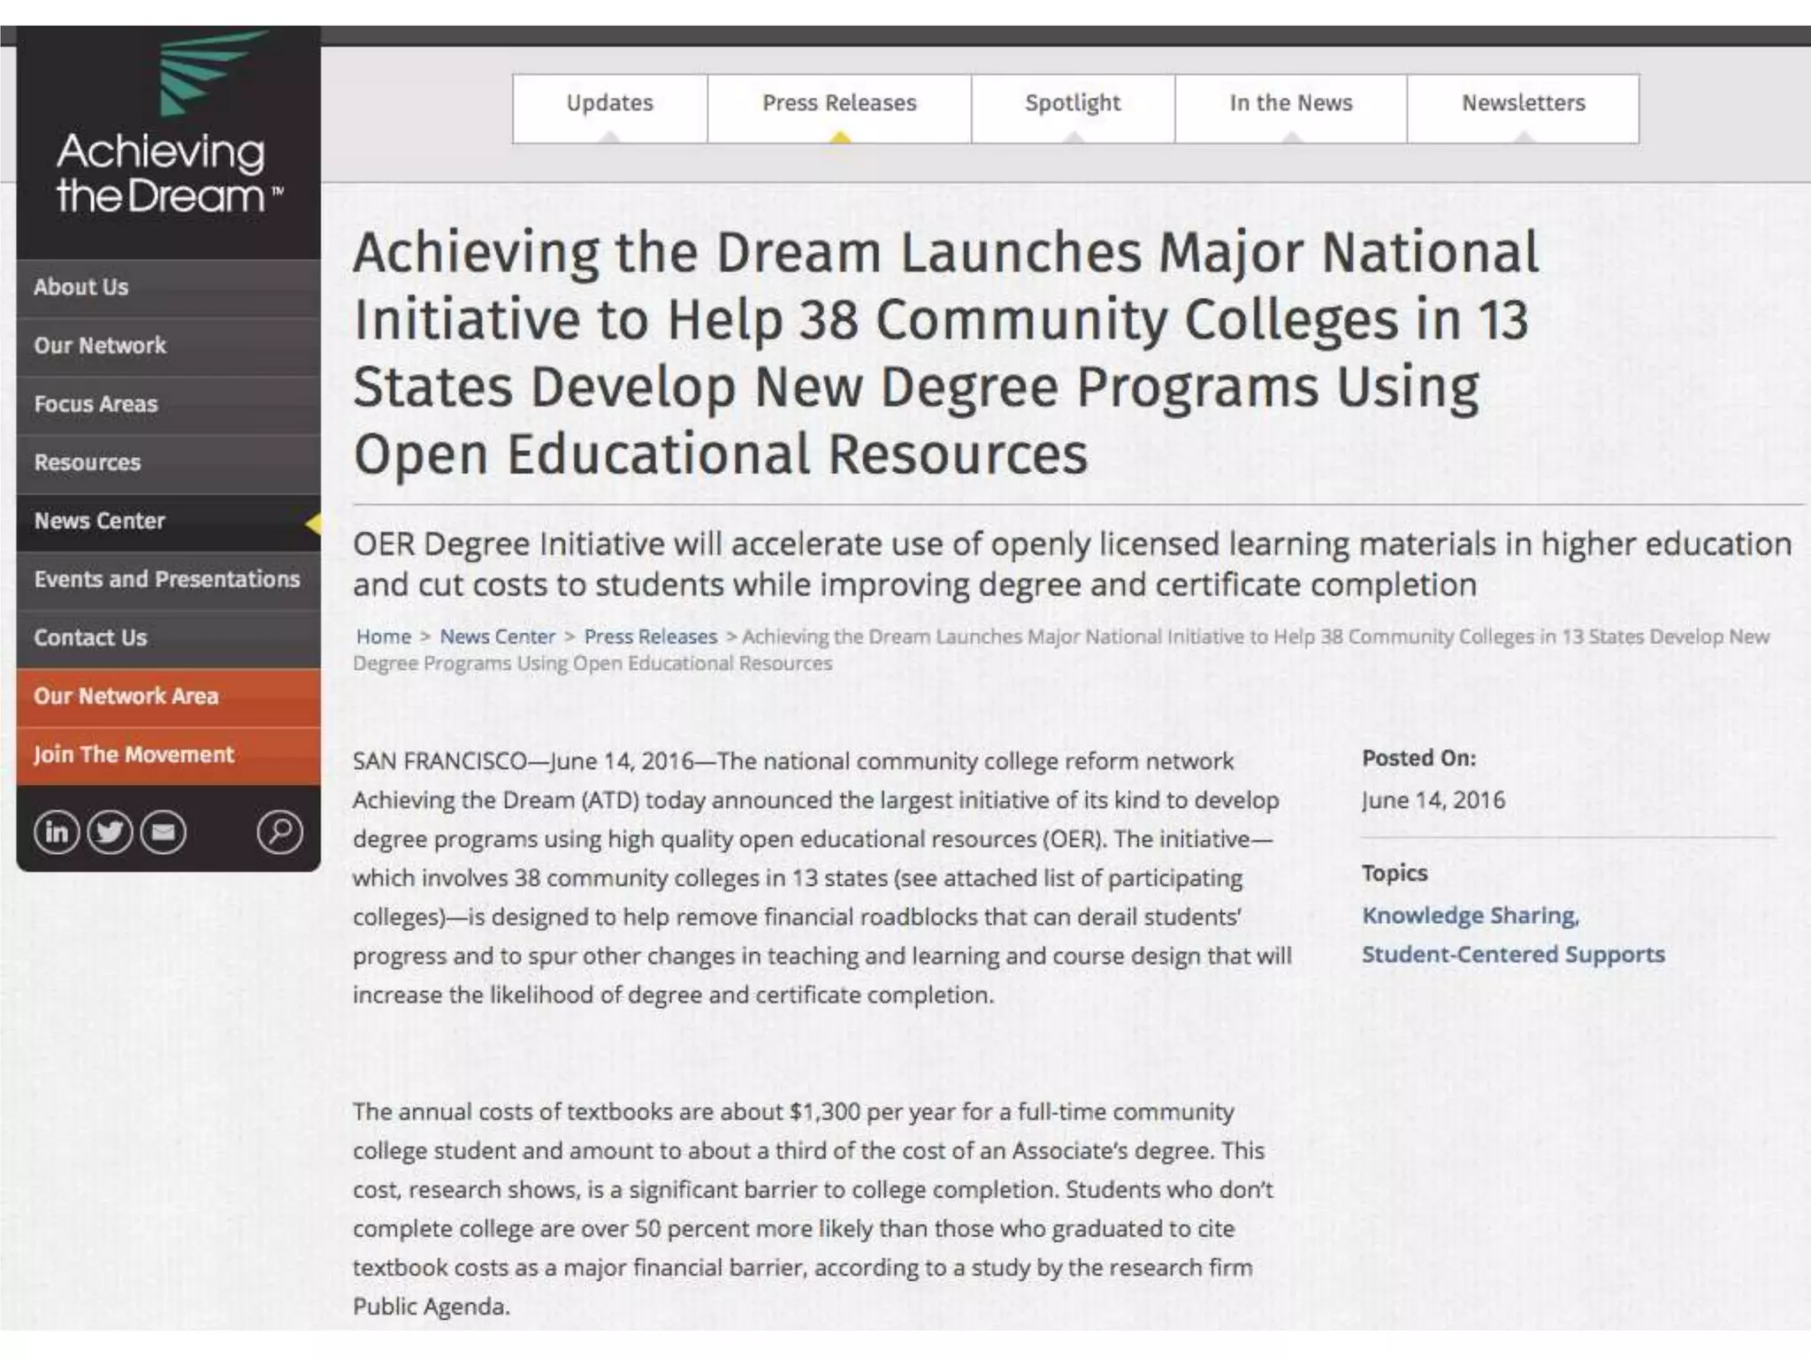Open the Newsletters tab
1811x1358 pixels.
pyautogui.click(x=1523, y=104)
